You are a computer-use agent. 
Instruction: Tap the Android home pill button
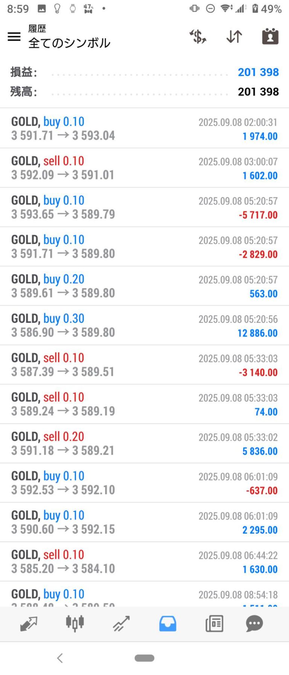coord(144,658)
